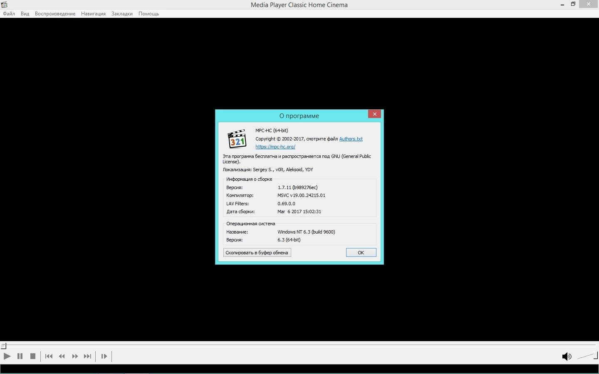This screenshot has height=374, width=599.
Task: Open the Воспроизведение menu
Action: pos(55,14)
